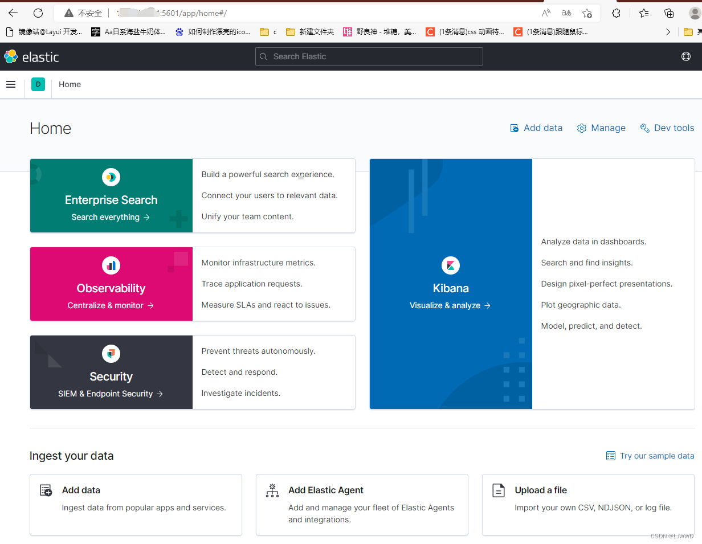Click 'Build a powerful search experience.' text
702x544 pixels.
(268, 174)
